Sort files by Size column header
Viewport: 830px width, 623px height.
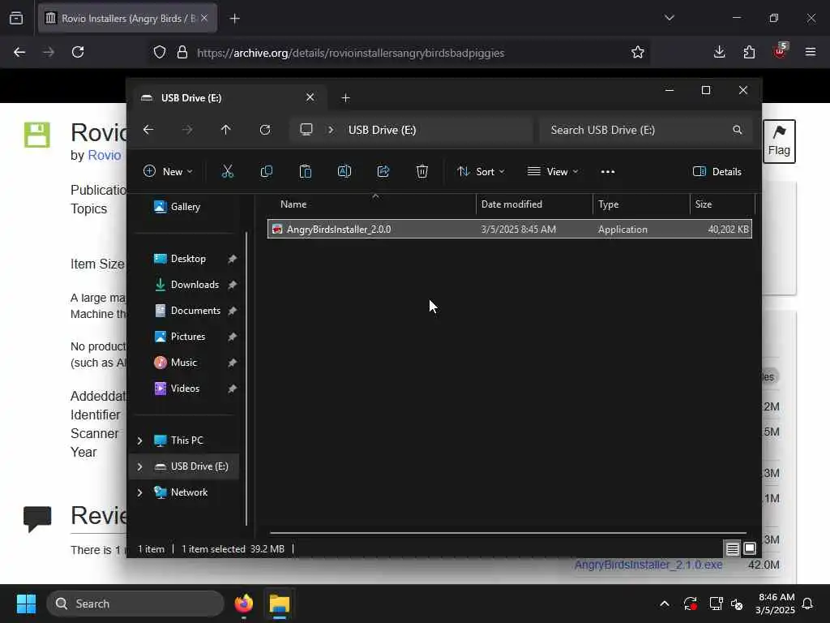pos(703,204)
